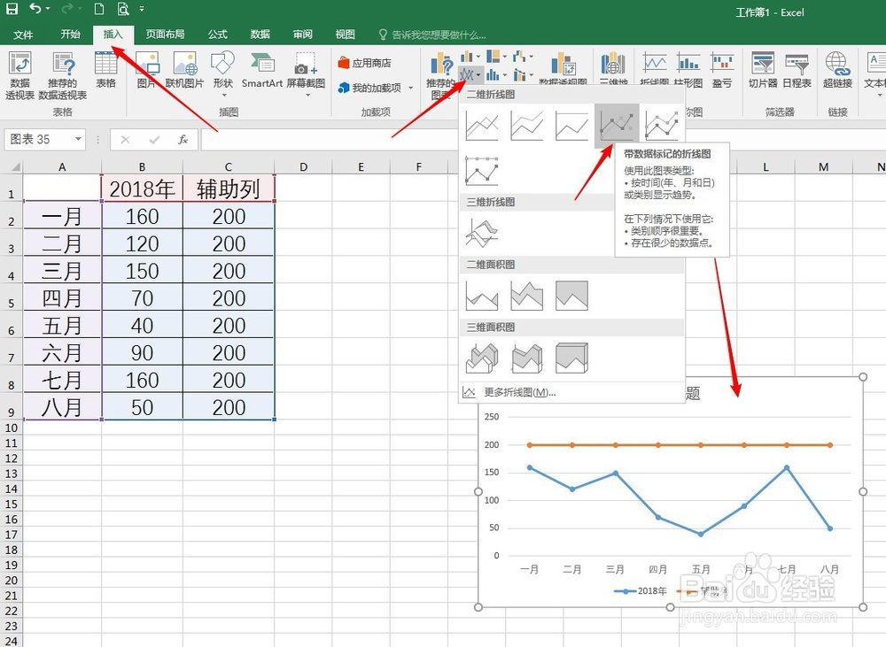This screenshot has width=886, height=647.
Task: Insert a PivotTable (数据透视表)
Action: pyautogui.click(x=19, y=75)
